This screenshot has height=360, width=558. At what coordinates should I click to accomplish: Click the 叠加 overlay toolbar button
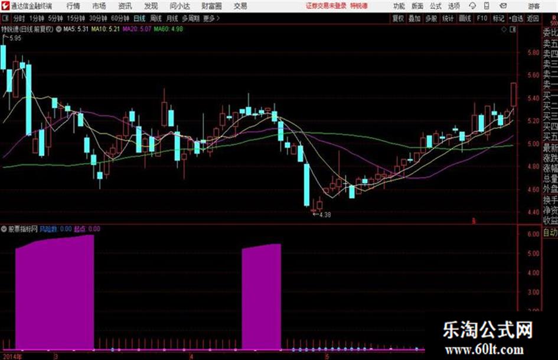coord(415,18)
